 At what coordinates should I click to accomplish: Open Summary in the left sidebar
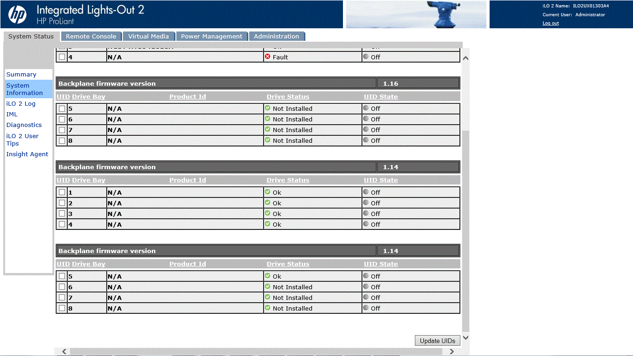pos(21,74)
